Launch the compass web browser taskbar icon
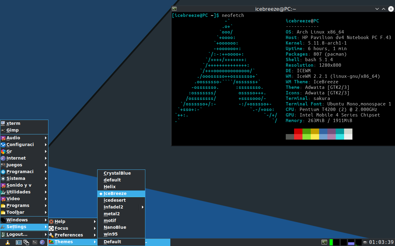The height and width of the screenshot is (246, 395). pyautogui.click(x=42, y=242)
